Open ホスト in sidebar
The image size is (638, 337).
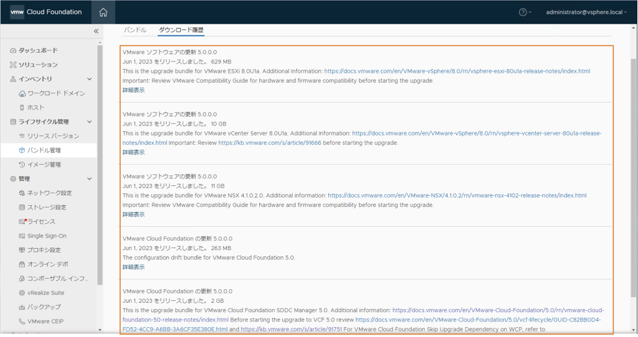click(36, 108)
